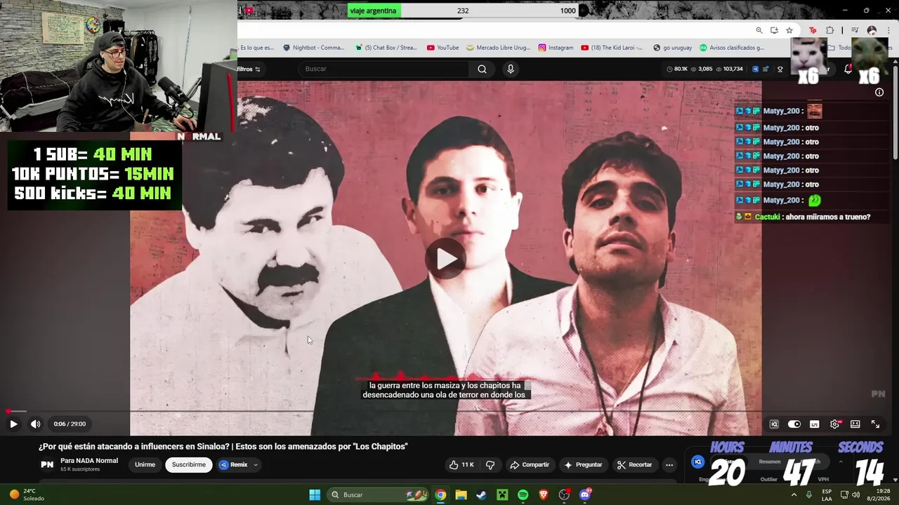
Task: Open the Para NADA Normal channel name link
Action: (89, 461)
